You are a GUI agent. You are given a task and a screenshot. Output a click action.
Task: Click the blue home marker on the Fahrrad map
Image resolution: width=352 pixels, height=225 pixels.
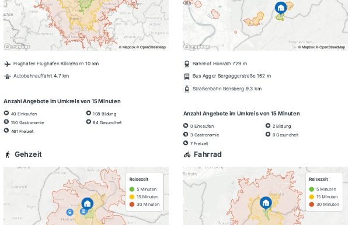pyautogui.click(x=266, y=203)
